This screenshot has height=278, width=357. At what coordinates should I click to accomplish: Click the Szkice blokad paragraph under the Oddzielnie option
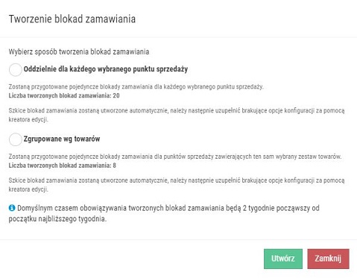click(x=177, y=115)
